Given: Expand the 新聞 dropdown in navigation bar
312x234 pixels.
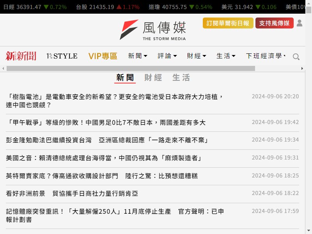Looking at the screenshot, I should (x=138, y=56).
